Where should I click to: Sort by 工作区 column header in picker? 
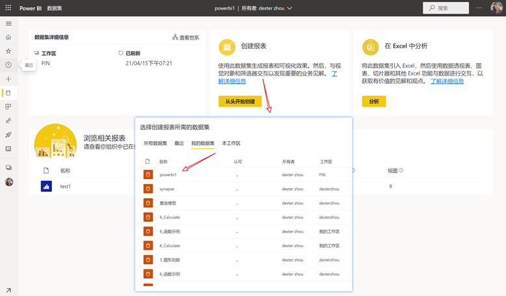[326, 162]
